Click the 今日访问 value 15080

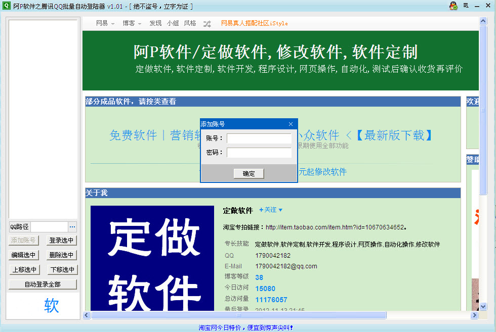(265, 289)
